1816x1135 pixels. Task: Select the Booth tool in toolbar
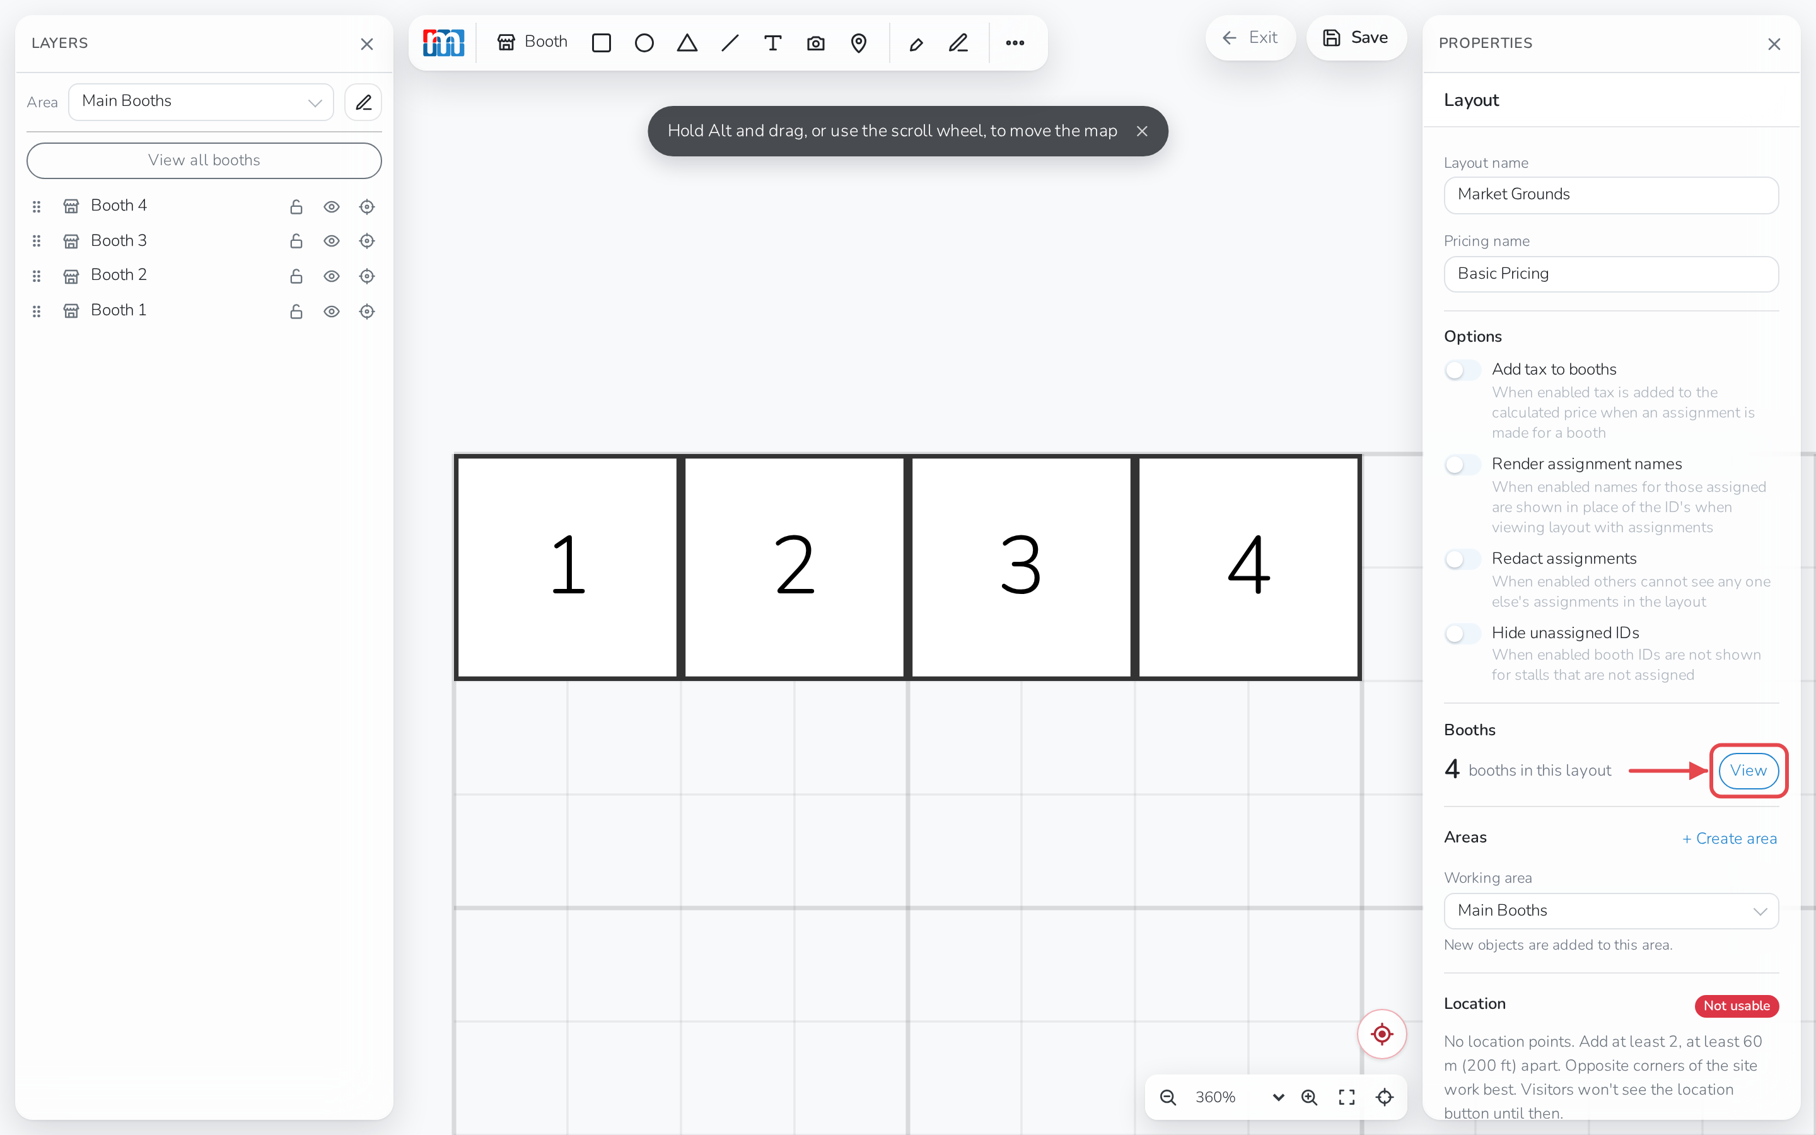click(x=532, y=42)
